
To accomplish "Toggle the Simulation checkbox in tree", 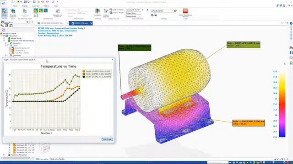I will click(x=4, y=36).
